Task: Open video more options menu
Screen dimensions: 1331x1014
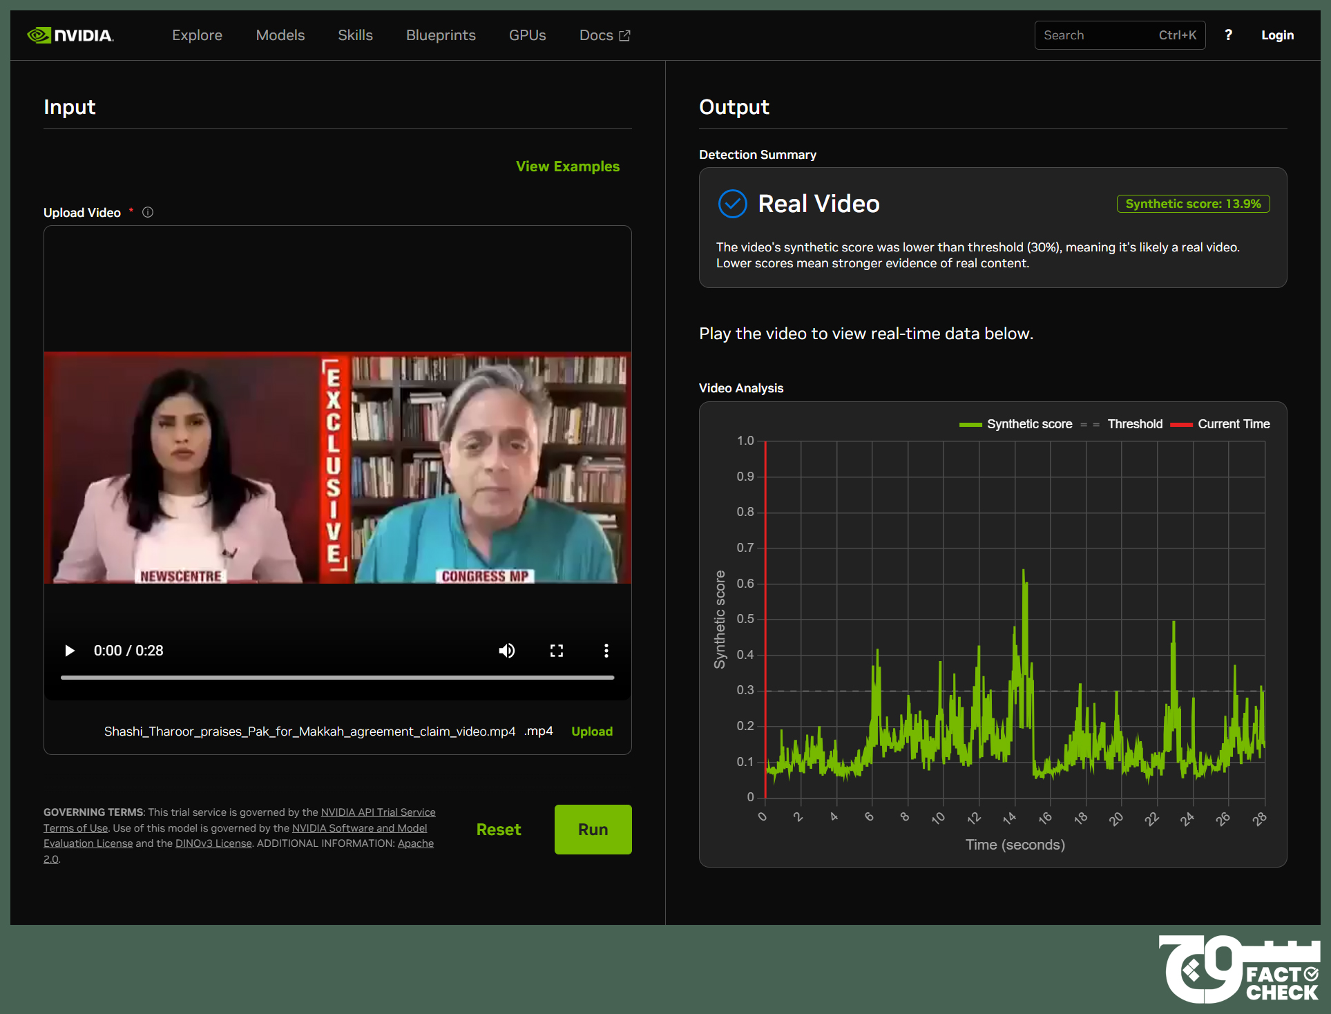Action: 606,651
